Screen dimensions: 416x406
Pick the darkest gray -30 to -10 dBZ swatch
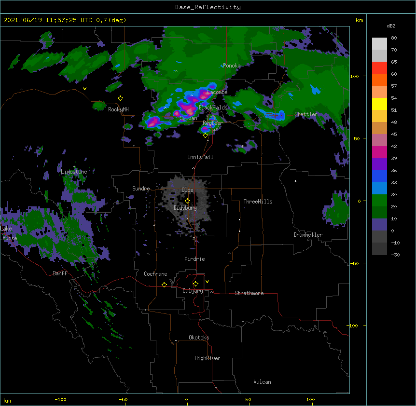coord(379,249)
